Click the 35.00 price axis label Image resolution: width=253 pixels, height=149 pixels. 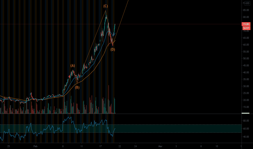pyautogui.click(x=246, y=79)
